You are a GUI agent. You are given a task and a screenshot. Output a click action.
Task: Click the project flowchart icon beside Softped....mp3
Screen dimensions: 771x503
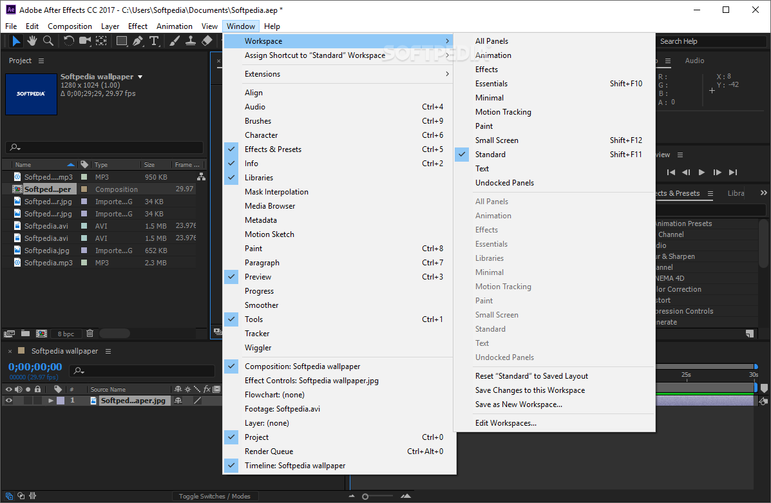[201, 176]
